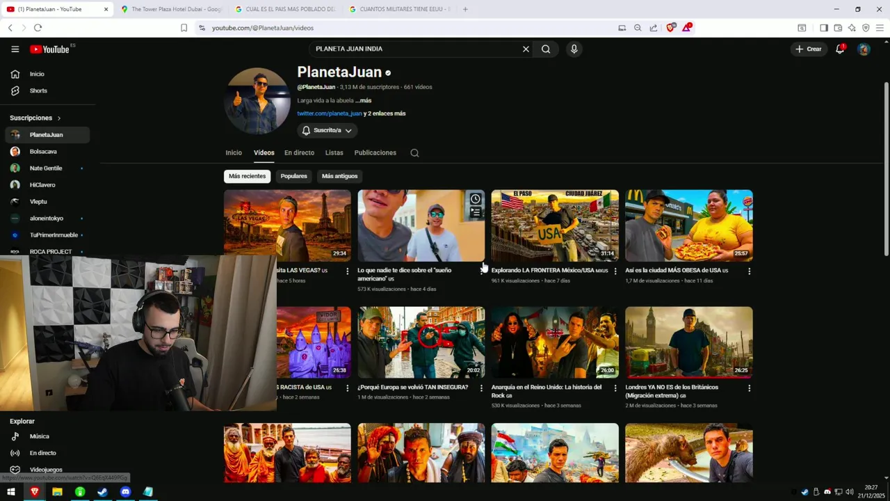Open twitter.com/planeta_juan link
This screenshot has width=890, height=501.
click(330, 113)
